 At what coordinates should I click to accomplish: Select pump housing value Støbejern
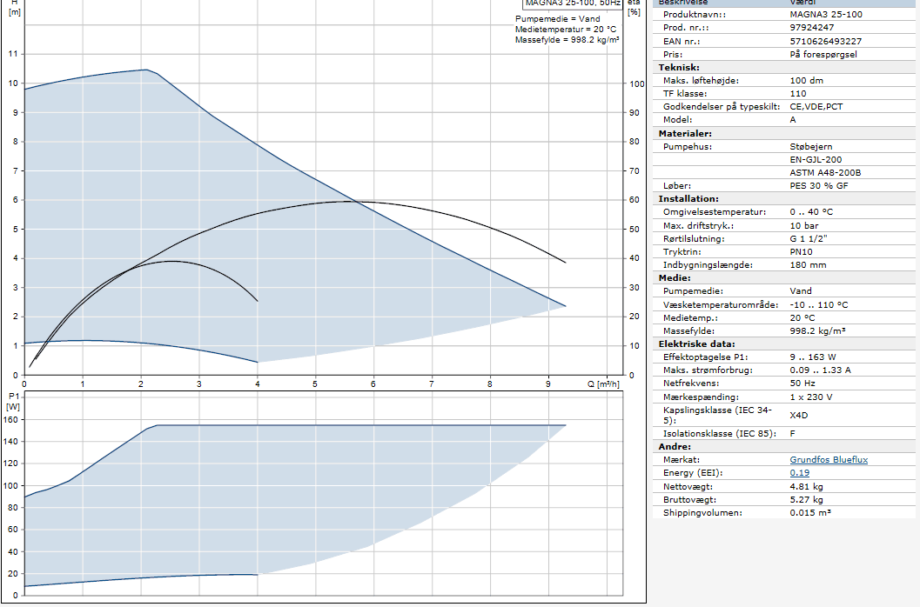click(811, 147)
